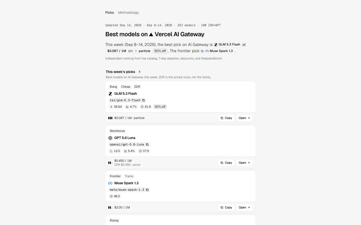
Task: Copy the GPT 5.6 Luna pick
Action: pos(226,163)
